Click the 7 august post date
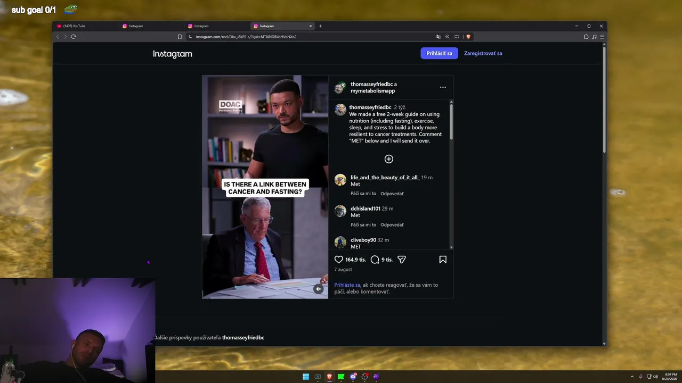Viewport: 682px width, 383px height. click(x=343, y=270)
